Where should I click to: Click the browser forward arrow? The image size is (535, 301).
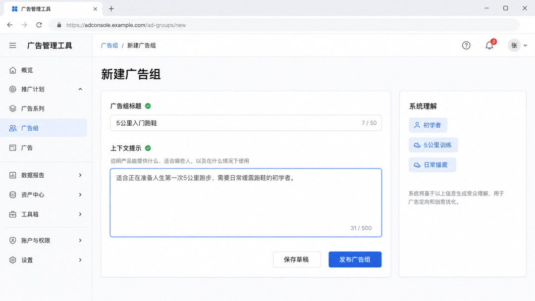(24, 25)
